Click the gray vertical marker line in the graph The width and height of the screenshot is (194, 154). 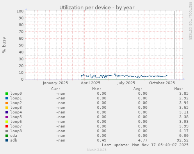(x=174, y=45)
